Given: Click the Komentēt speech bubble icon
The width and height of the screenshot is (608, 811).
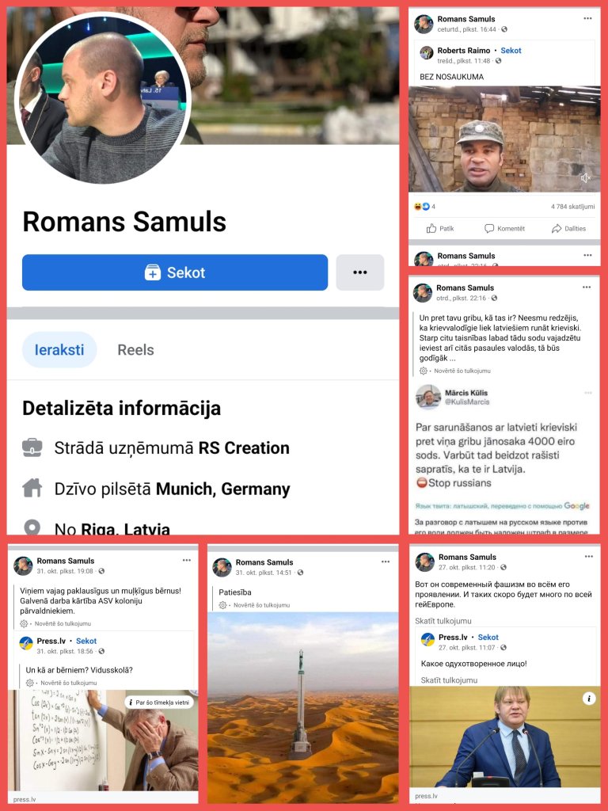Looking at the screenshot, I should [489, 228].
